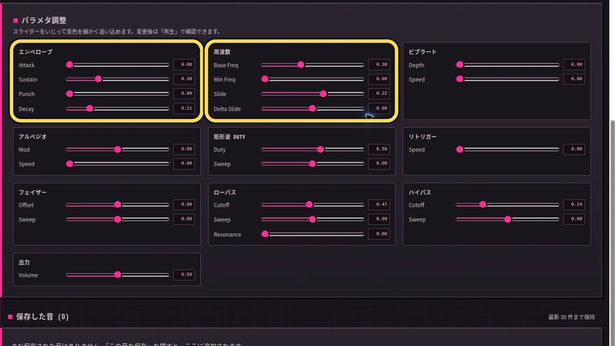
Task: Click the リトリガー Speed value field
Action: pyautogui.click(x=574, y=149)
